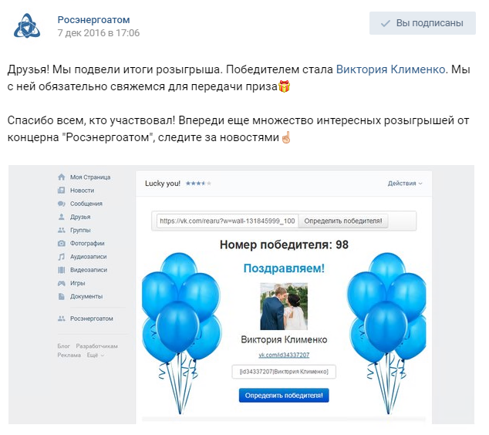Screen dimensions: 489x435
Task: Open the Росэнергоатом logo avatar
Action: 27,25
